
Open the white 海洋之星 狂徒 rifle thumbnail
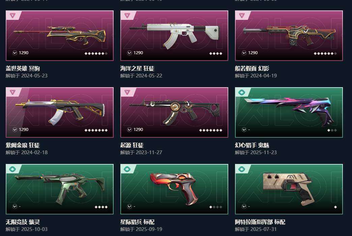click(x=174, y=35)
